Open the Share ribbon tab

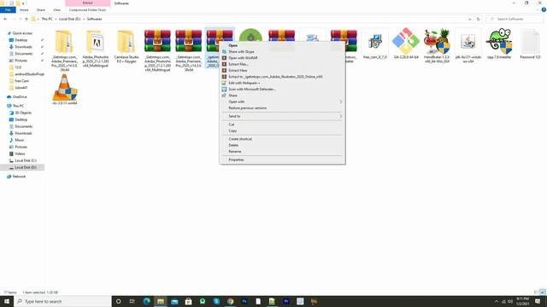click(x=41, y=9)
